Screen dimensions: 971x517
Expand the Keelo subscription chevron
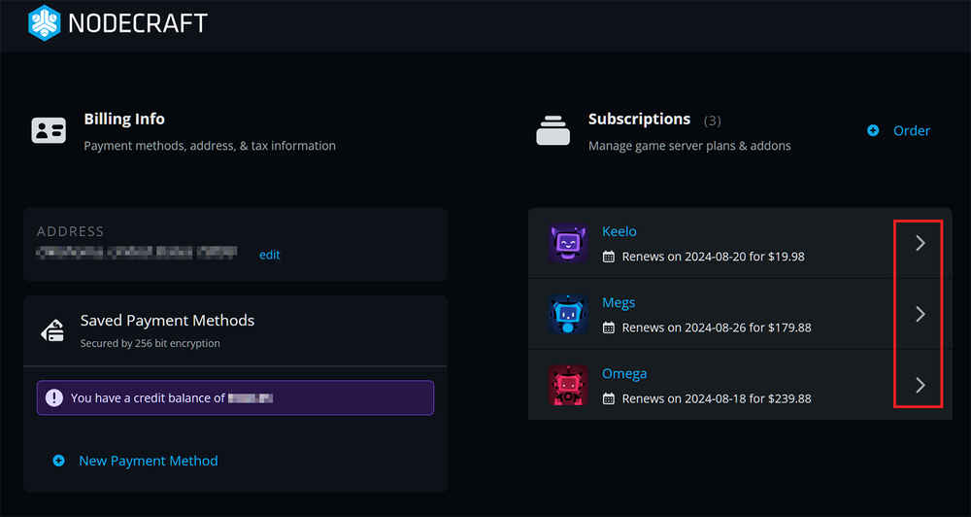point(920,244)
